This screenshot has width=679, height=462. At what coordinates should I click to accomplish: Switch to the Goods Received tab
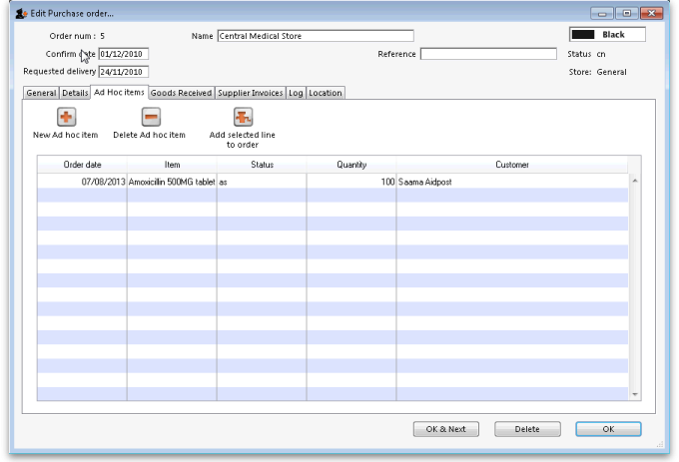[181, 93]
